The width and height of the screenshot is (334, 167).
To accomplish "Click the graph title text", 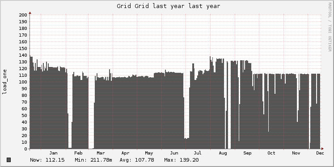I will point(168,6).
